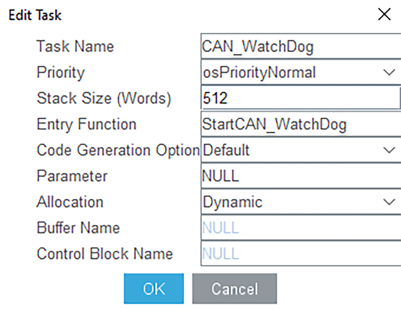Click the Entry Function StartCAN_WatchDog field
Screen dimensions: 401x310
point(300,124)
